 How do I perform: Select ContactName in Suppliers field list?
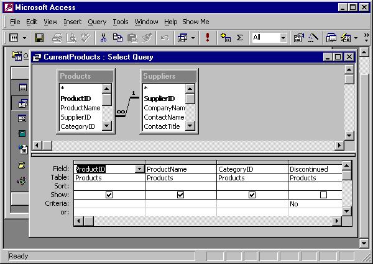point(163,117)
